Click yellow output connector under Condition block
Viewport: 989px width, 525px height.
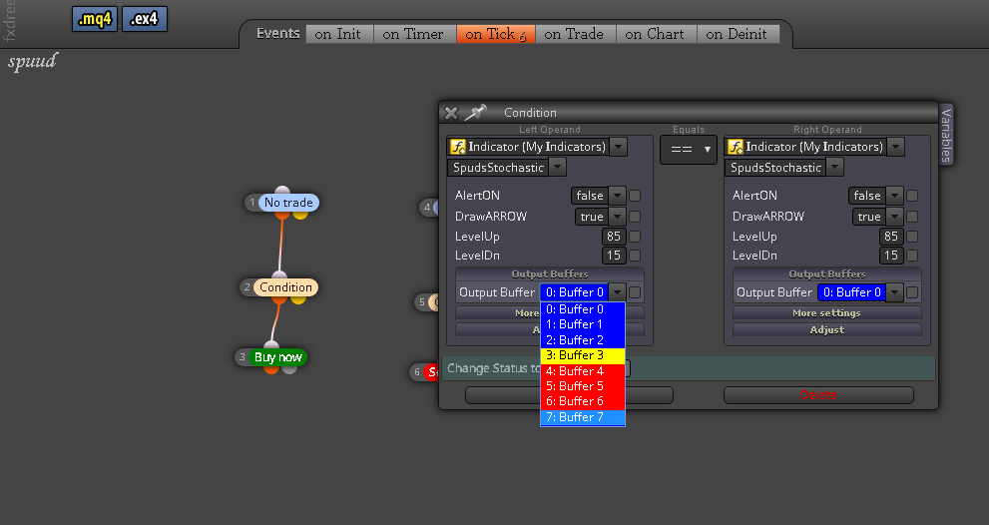pos(297,299)
